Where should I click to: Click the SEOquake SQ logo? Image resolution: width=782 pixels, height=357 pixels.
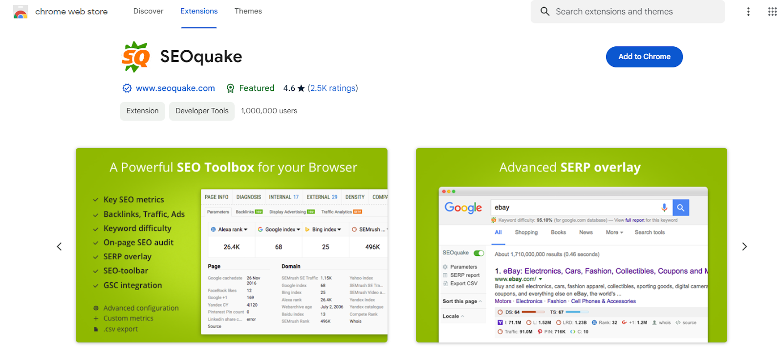(x=135, y=57)
